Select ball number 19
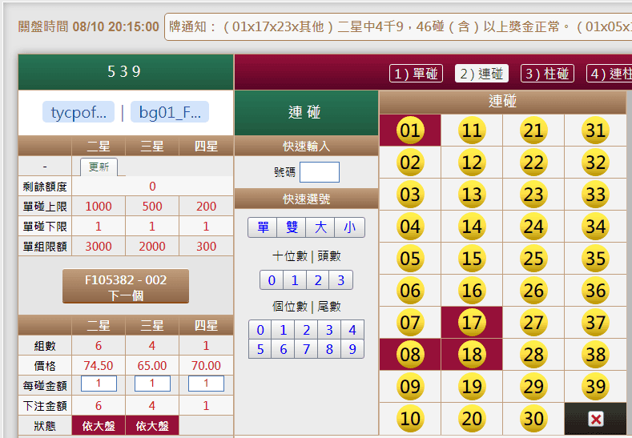Image resolution: width=632 pixels, height=438 pixels. point(472,387)
